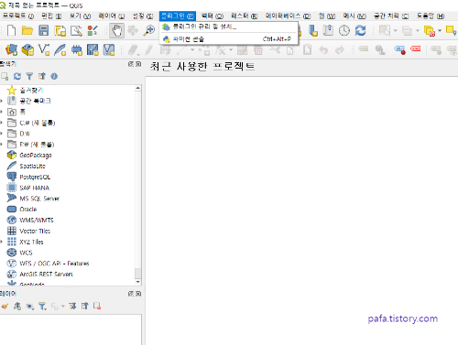Click Remove Layer icon in layers panel
458x345 pixels.
pyautogui.click(x=97, y=306)
